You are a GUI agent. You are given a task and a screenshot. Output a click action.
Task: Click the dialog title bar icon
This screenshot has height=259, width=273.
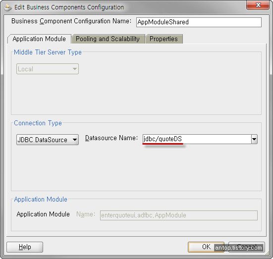[x=7, y=7]
